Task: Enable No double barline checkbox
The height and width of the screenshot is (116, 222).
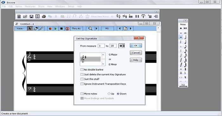Action: click(x=82, y=70)
